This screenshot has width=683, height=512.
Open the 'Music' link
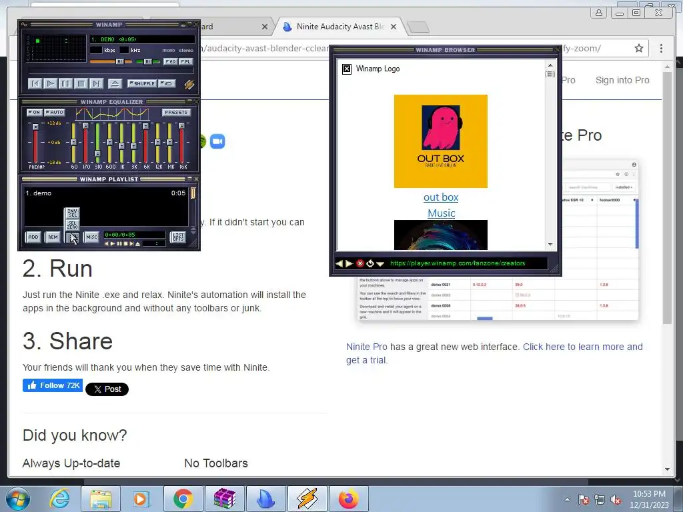coord(442,213)
